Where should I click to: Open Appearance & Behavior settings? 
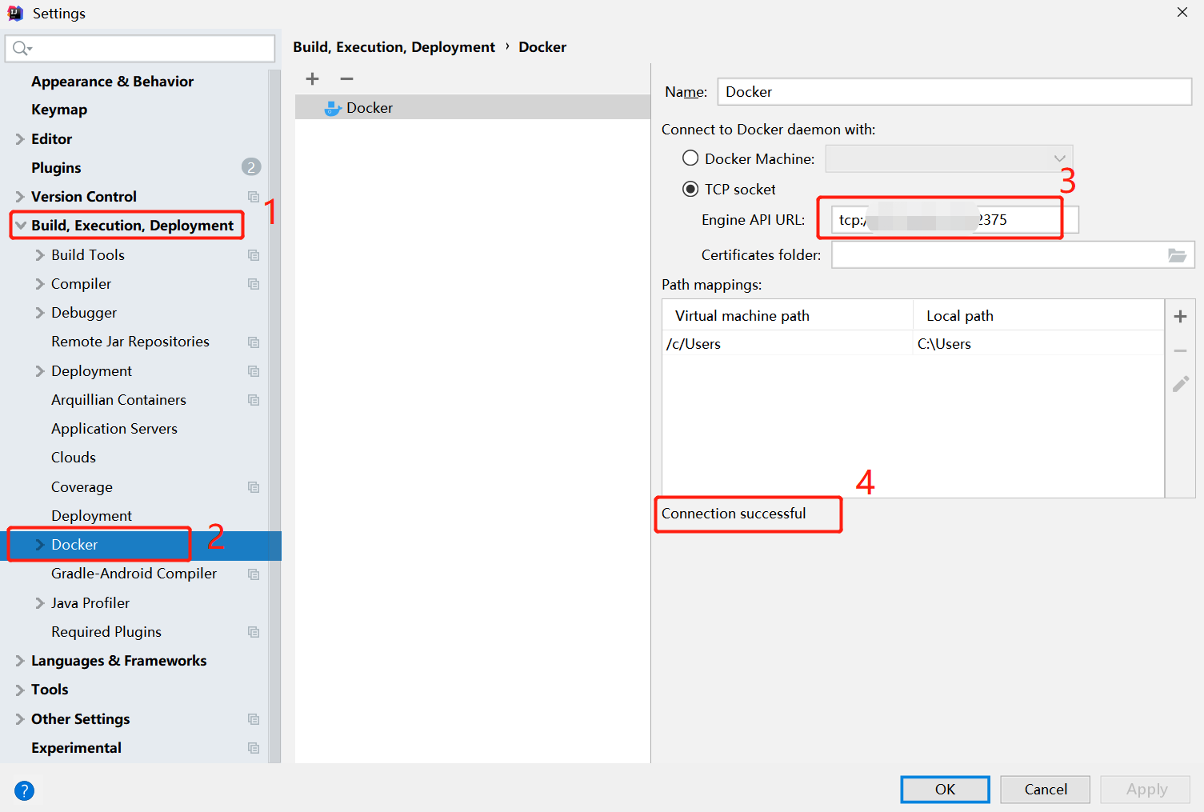coord(112,82)
